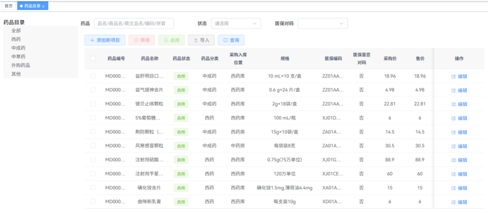Click the 药品 search input field
488x213 pixels.
(x=134, y=24)
